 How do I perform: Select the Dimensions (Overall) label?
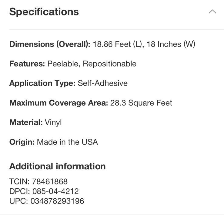pos(50,44)
